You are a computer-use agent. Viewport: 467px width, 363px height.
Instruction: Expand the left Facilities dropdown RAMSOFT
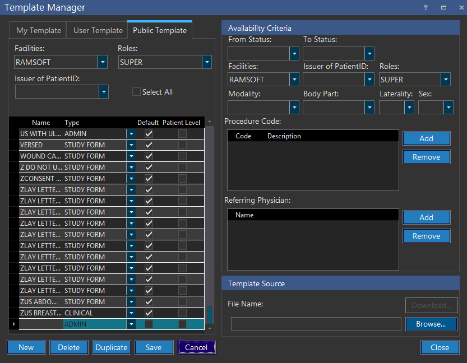click(103, 62)
